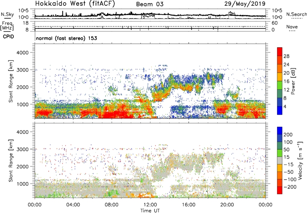Click the 'N.Sky' legend label
Screen dimensions: 307x213
(x=7, y=14)
